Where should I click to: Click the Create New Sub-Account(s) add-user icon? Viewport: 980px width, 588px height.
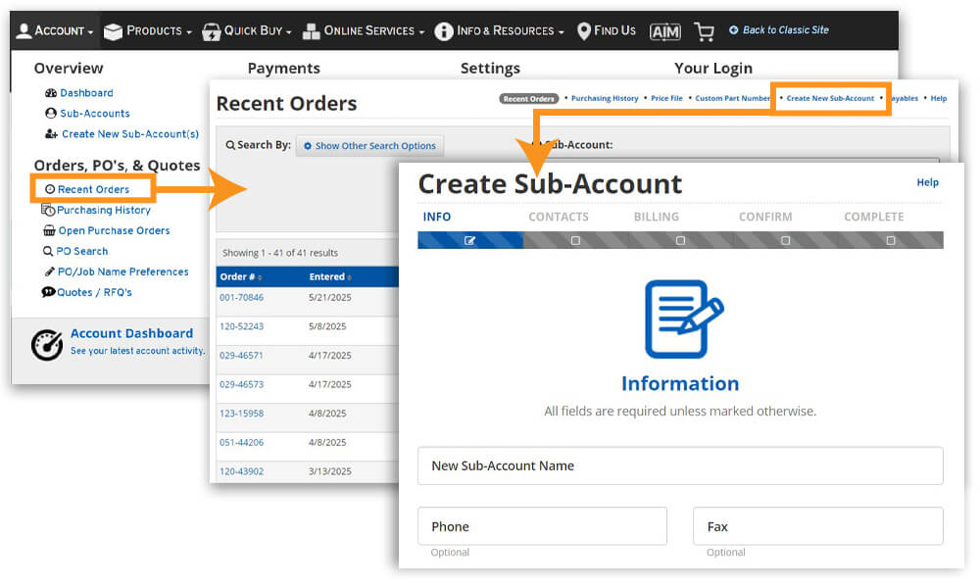click(x=50, y=134)
